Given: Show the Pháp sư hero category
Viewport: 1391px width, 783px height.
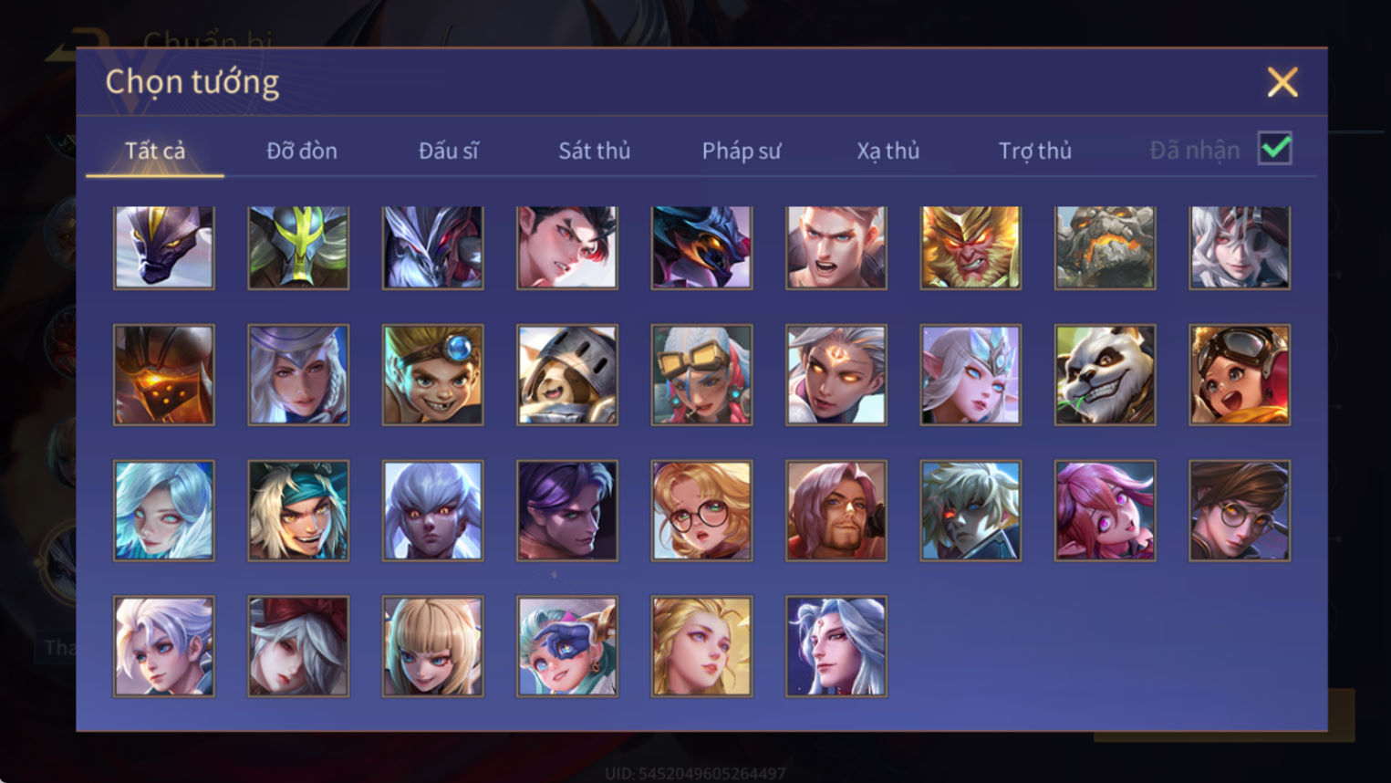Looking at the screenshot, I should tap(742, 151).
